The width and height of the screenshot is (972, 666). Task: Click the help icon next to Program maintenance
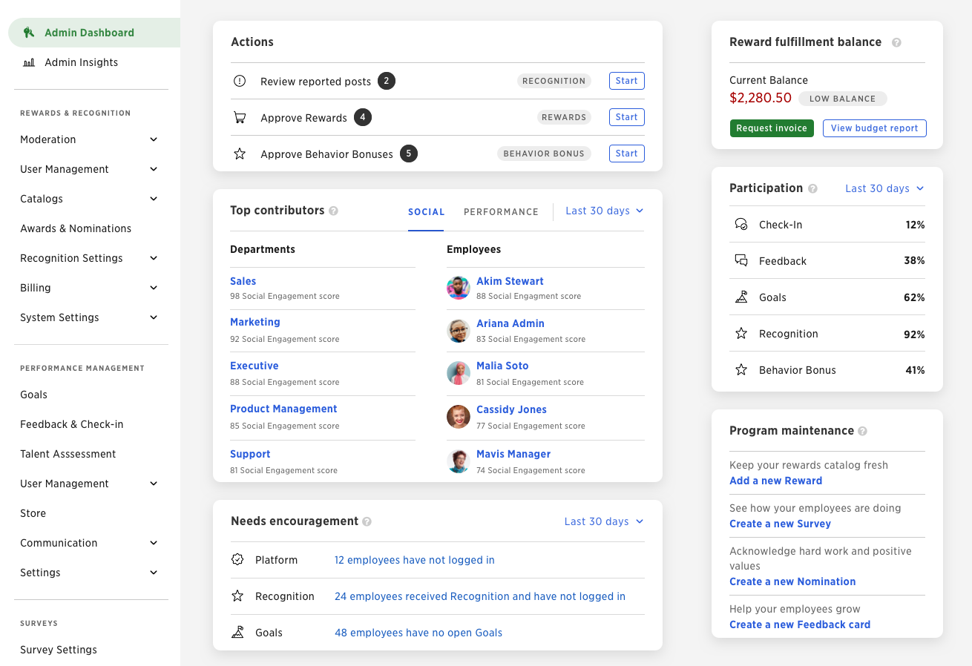862,431
